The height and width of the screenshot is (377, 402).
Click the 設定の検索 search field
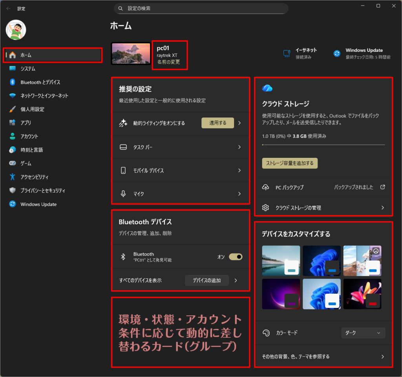point(201,8)
